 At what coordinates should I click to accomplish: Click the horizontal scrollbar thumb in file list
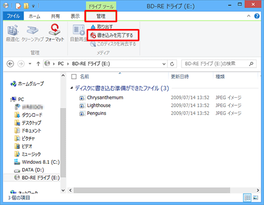[152, 190]
